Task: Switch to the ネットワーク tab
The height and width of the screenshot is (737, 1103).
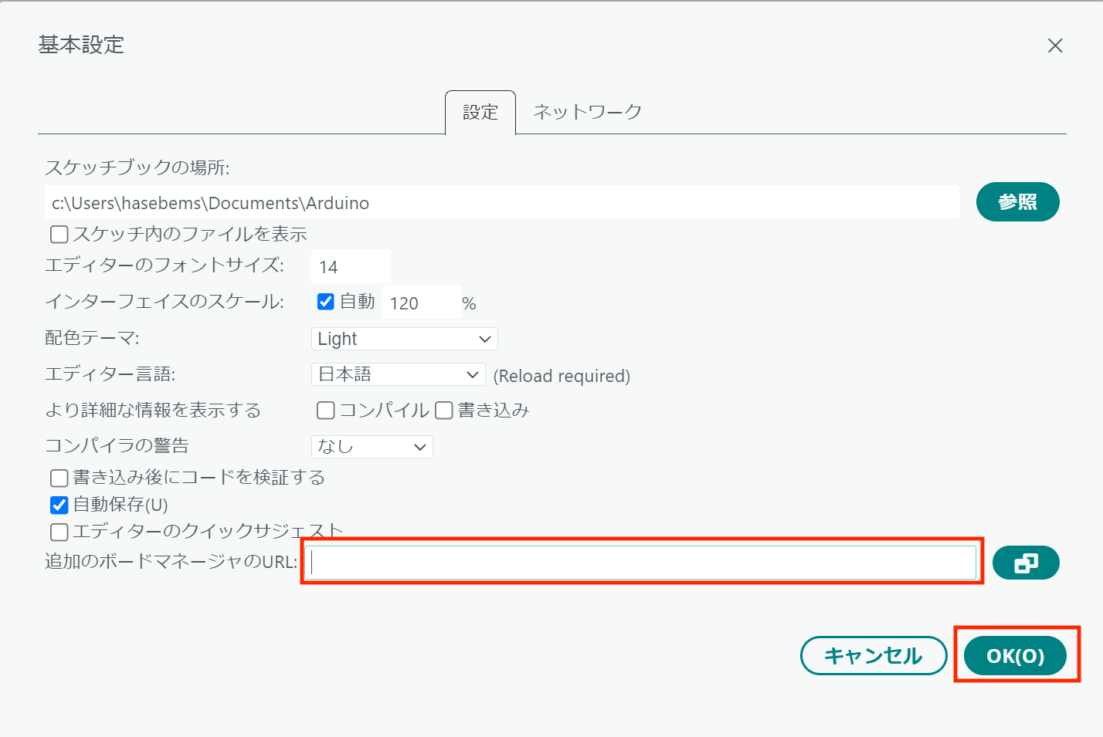Action: (587, 112)
